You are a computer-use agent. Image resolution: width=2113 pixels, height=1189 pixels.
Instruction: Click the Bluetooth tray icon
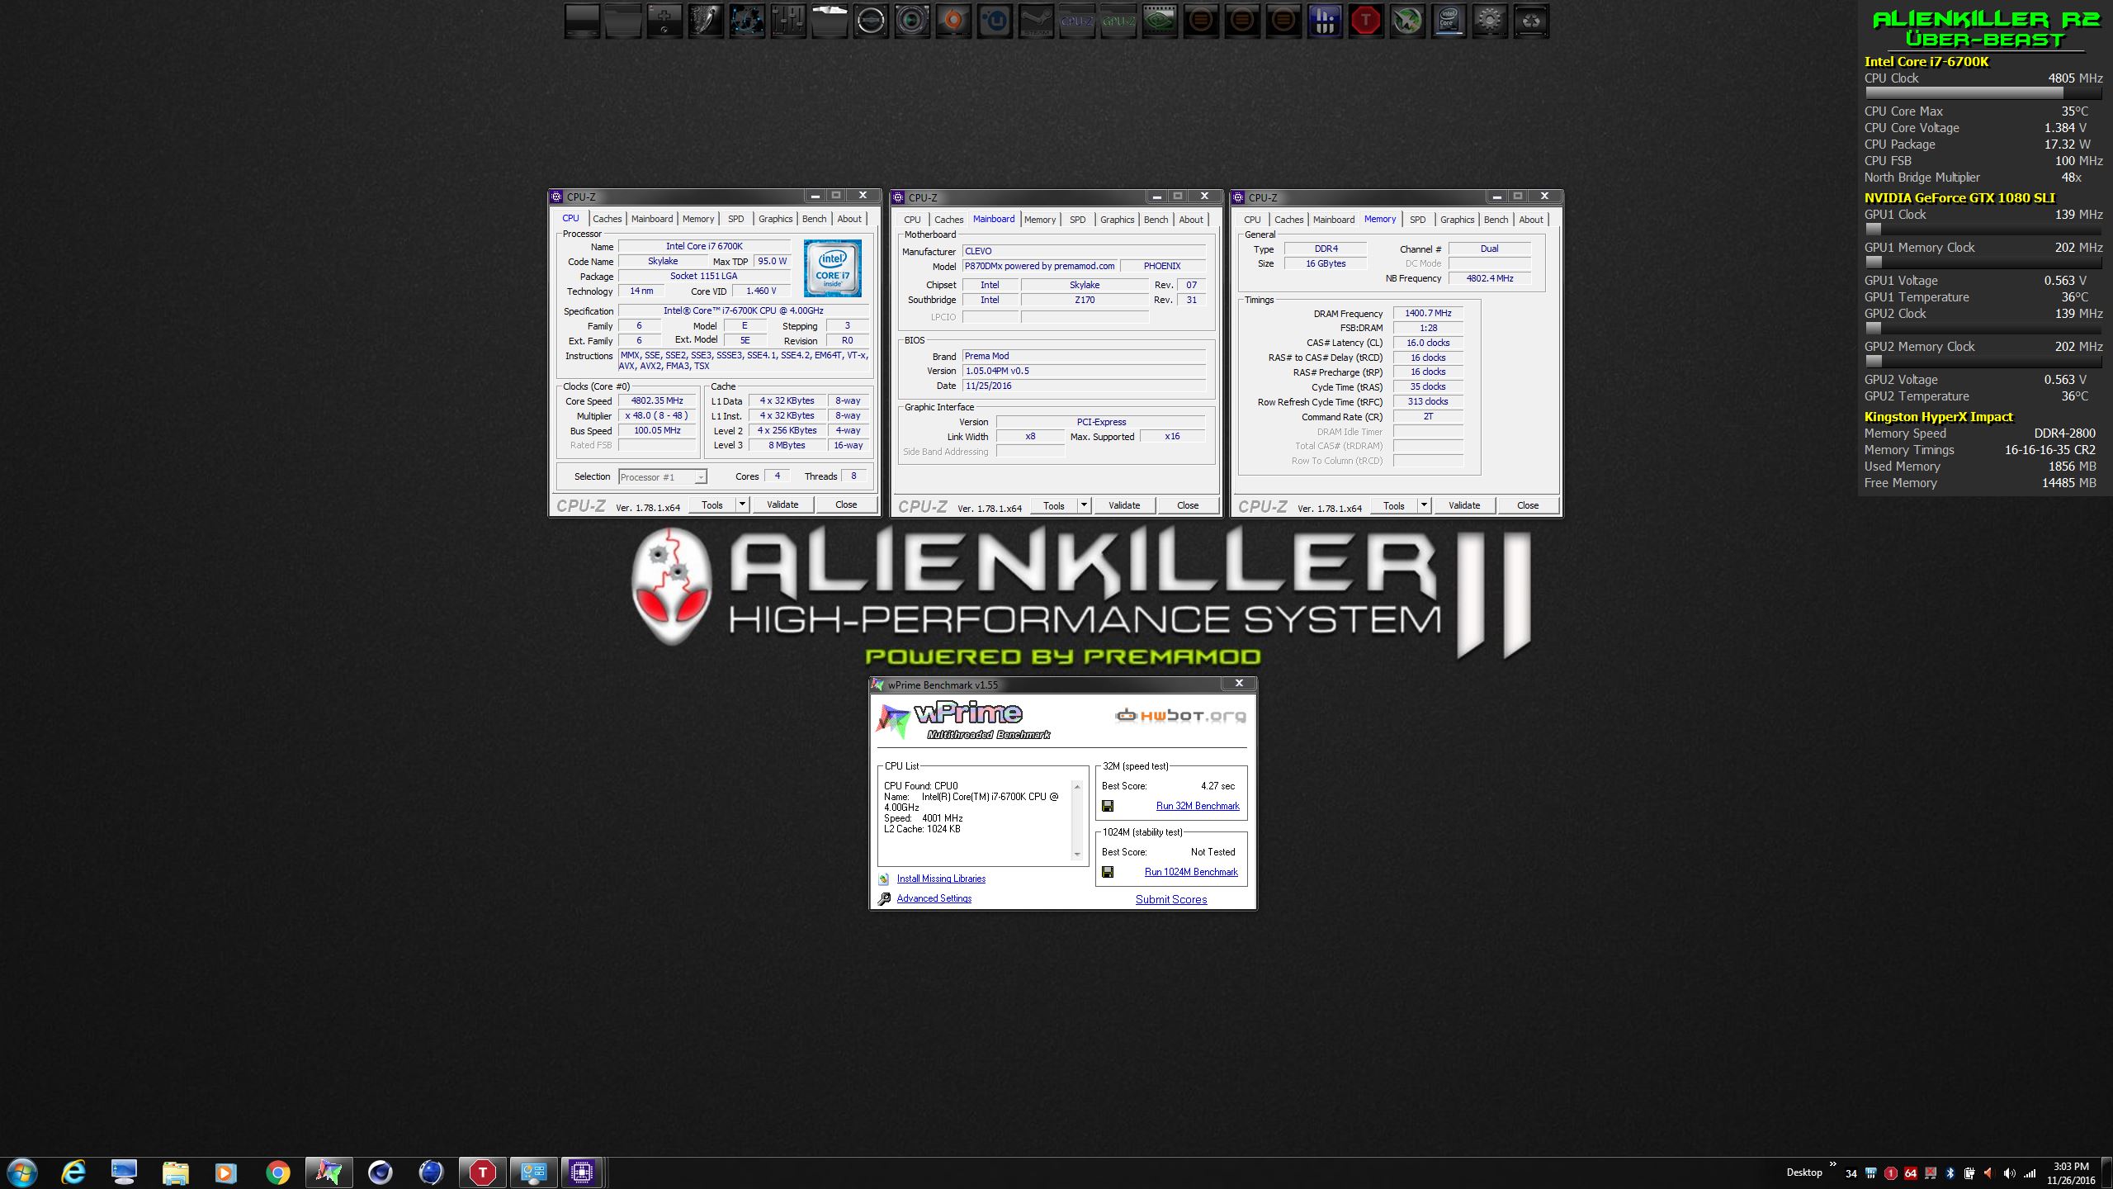click(1950, 1173)
